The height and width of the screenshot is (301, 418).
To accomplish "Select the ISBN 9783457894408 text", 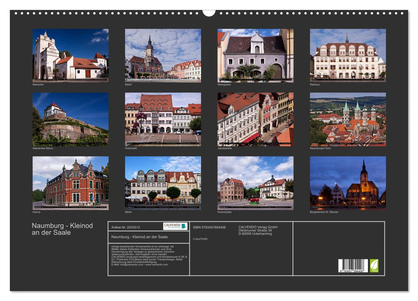I will [210, 227].
